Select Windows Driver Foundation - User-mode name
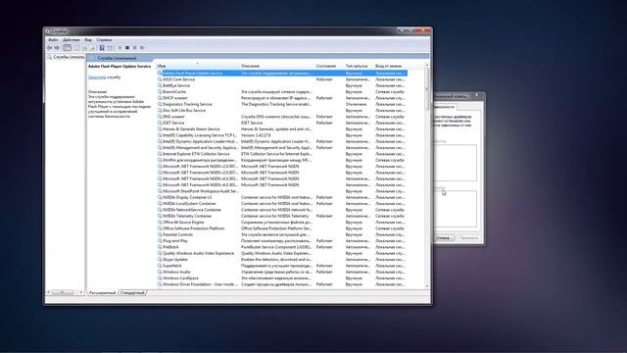Image resolution: width=627 pixels, height=353 pixels. [200, 284]
